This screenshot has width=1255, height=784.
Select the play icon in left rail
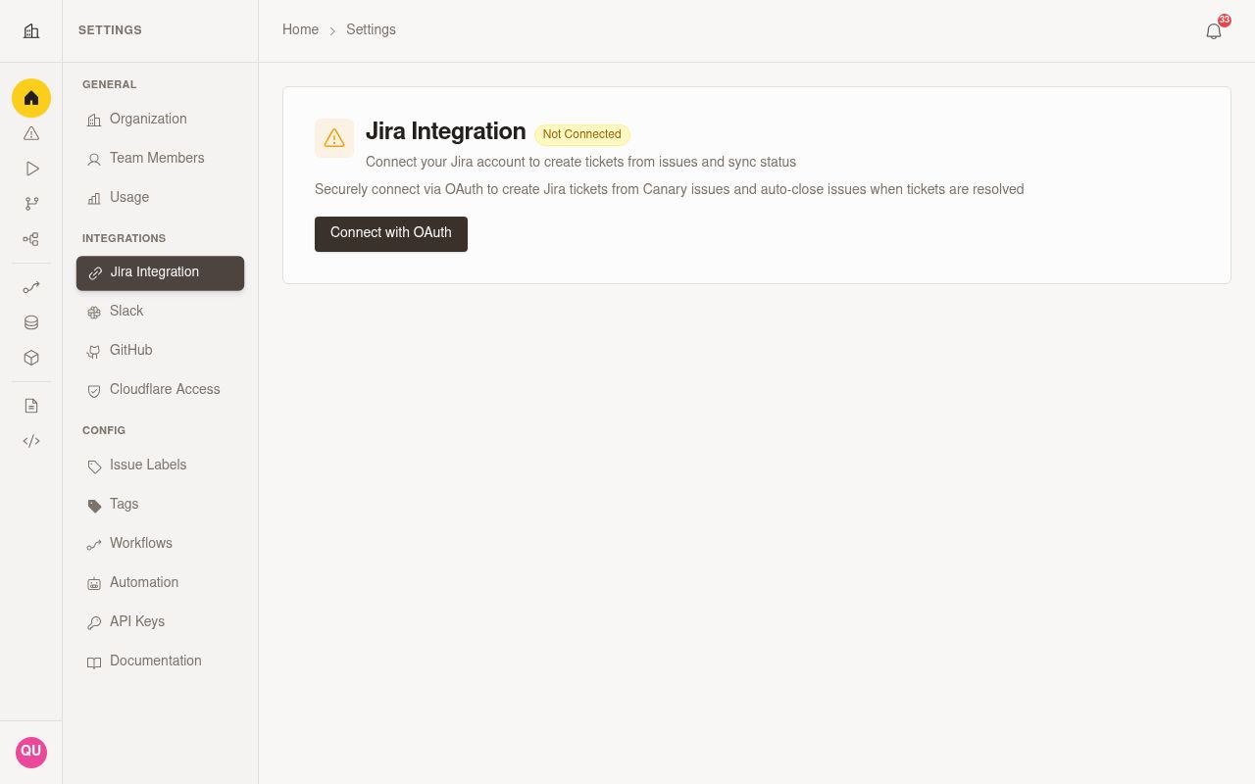[31, 169]
